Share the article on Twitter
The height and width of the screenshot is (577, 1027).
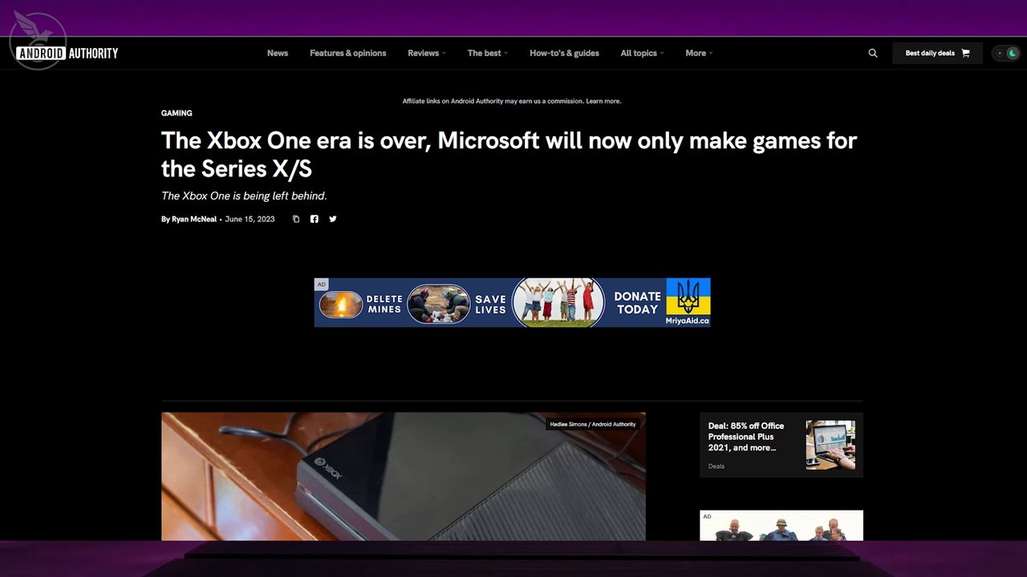[x=333, y=219]
